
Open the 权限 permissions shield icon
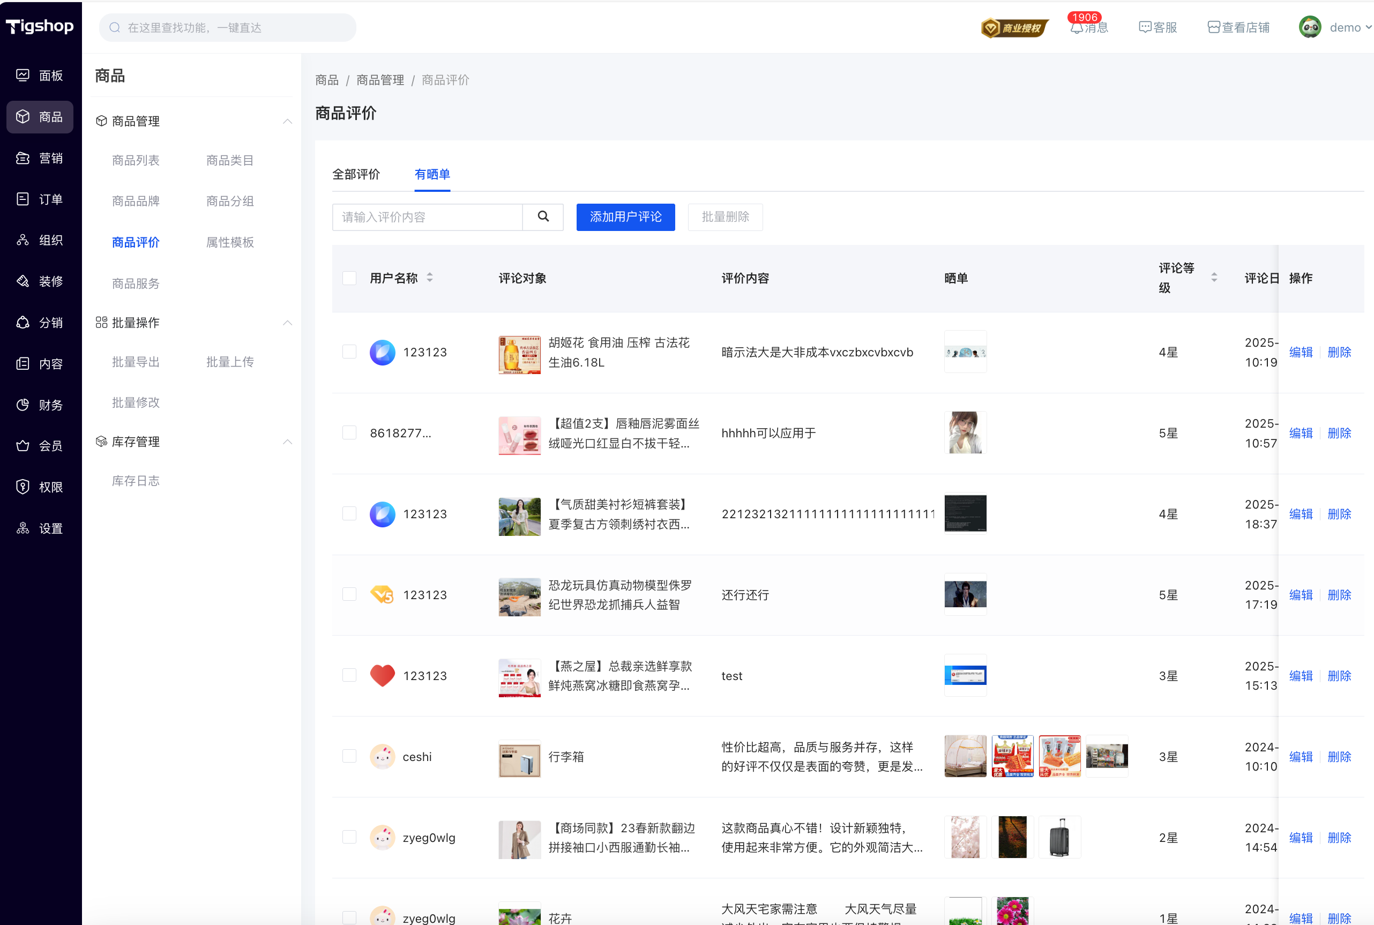(23, 487)
